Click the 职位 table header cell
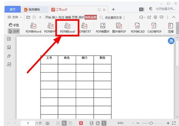The image size is (179, 126). coord(102,60)
